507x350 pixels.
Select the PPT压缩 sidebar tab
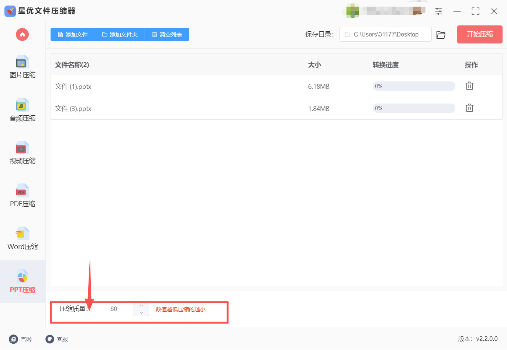(23, 282)
